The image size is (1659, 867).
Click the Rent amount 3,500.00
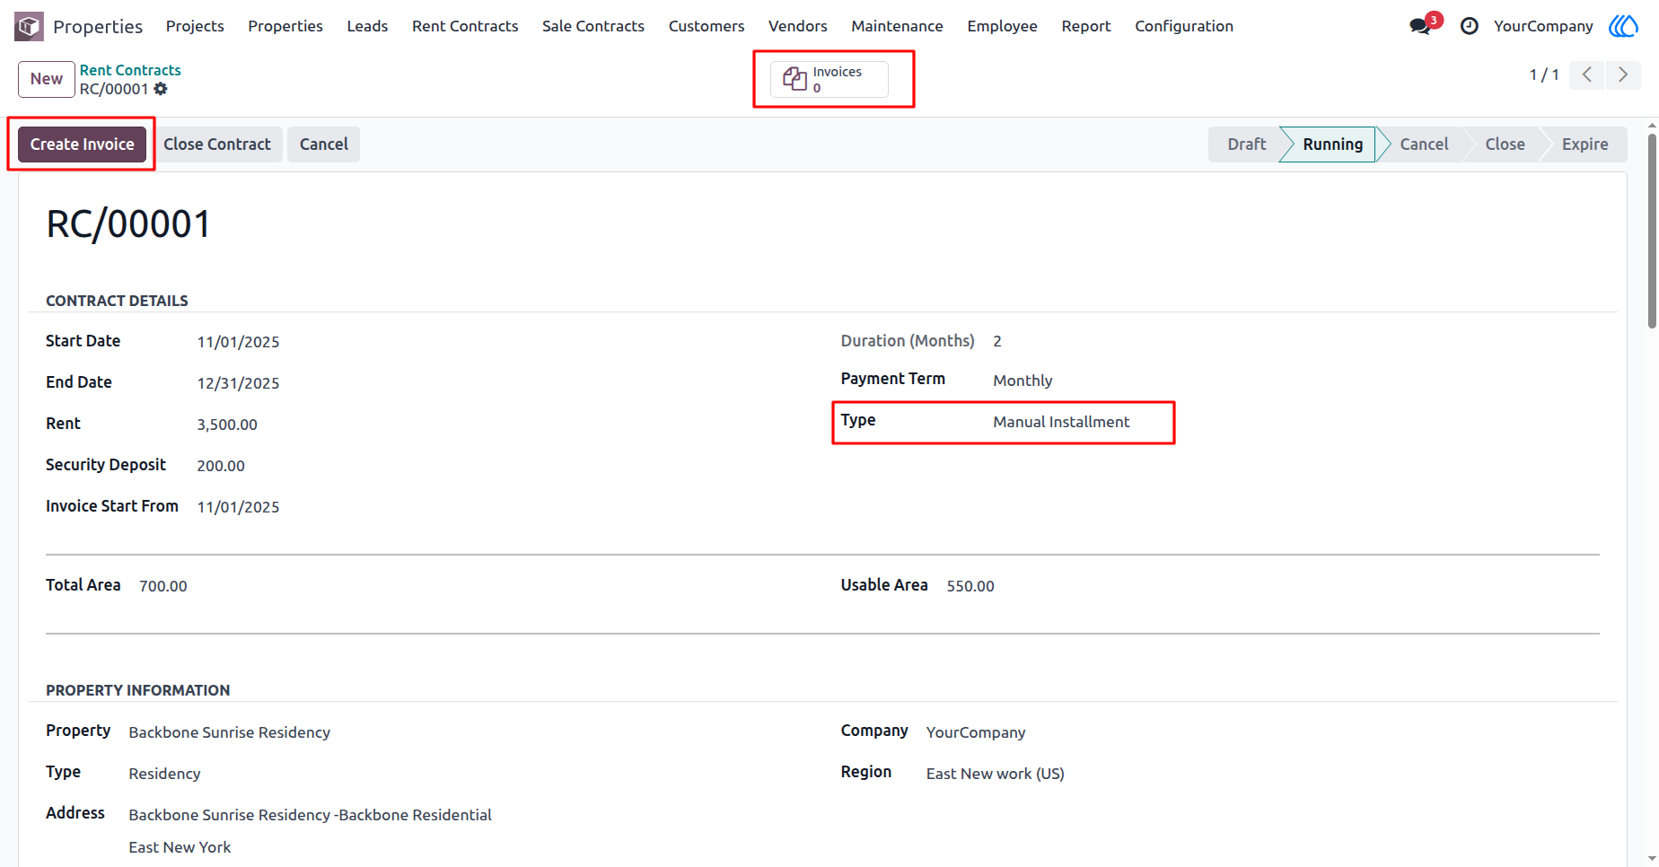point(227,425)
